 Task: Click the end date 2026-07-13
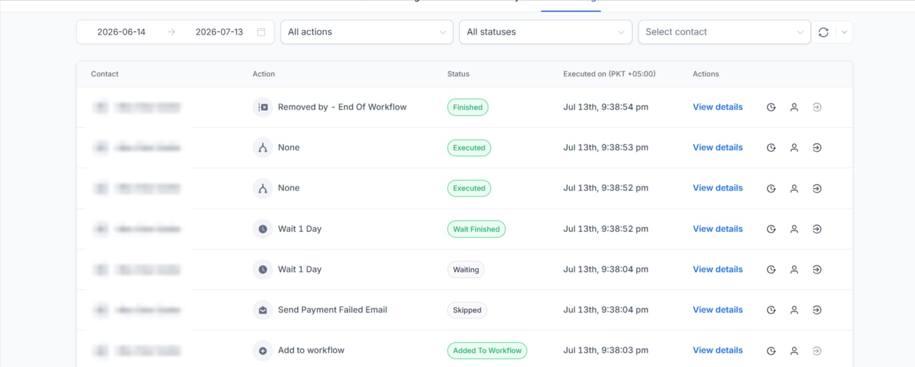point(219,32)
